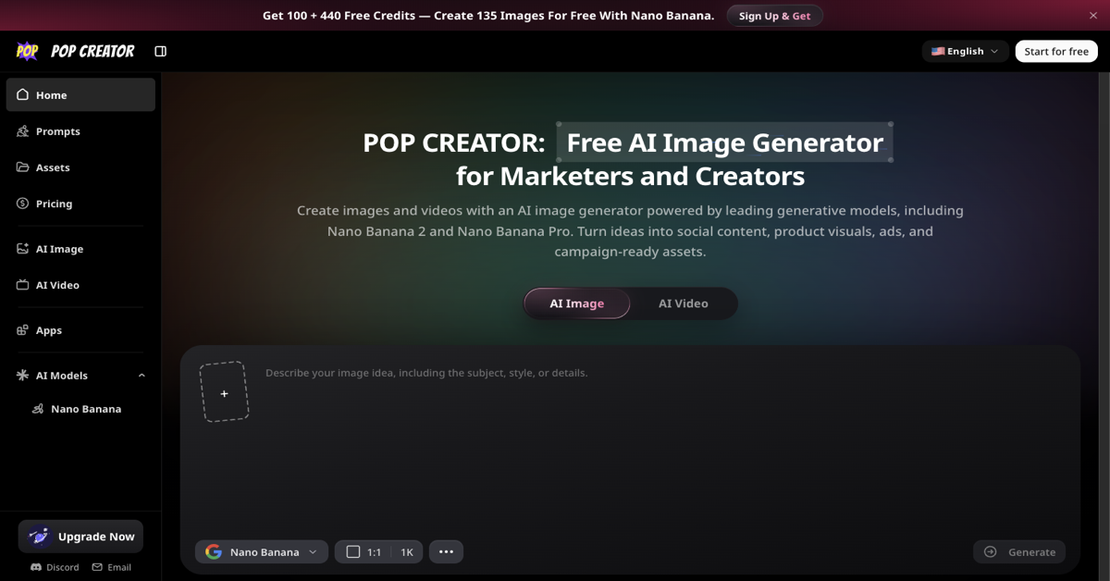Click the Prompts sidebar icon
The height and width of the screenshot is (581, 1110).
point(23,131)
